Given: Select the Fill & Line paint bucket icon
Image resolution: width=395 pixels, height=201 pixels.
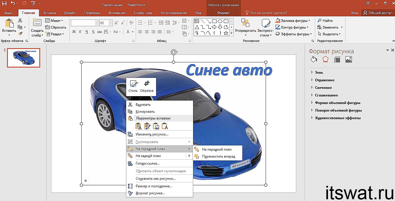Looking at the screenshot, I should pos(314,59).
